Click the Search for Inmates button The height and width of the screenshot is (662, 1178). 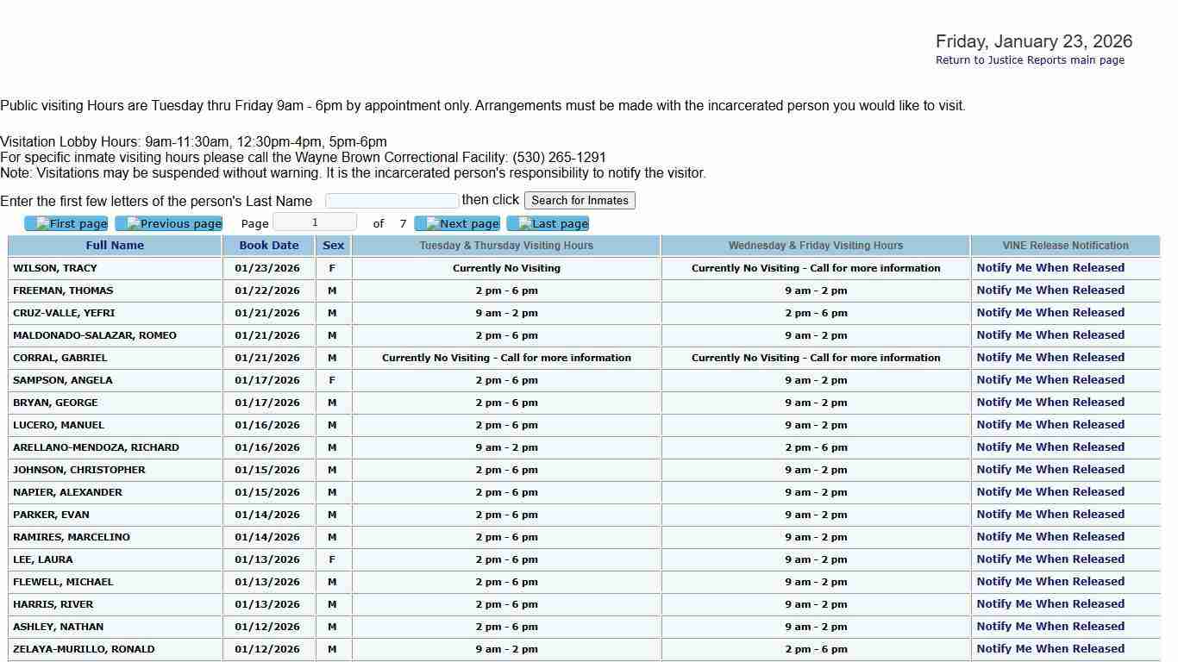pos(580,201)
